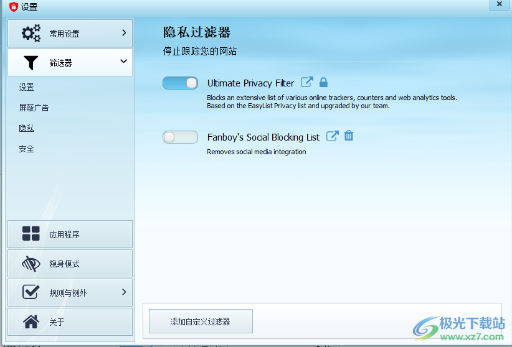
Task: Delete Fanboy's Social Blocking List with trash icon
Action: (x=349, y=136)
